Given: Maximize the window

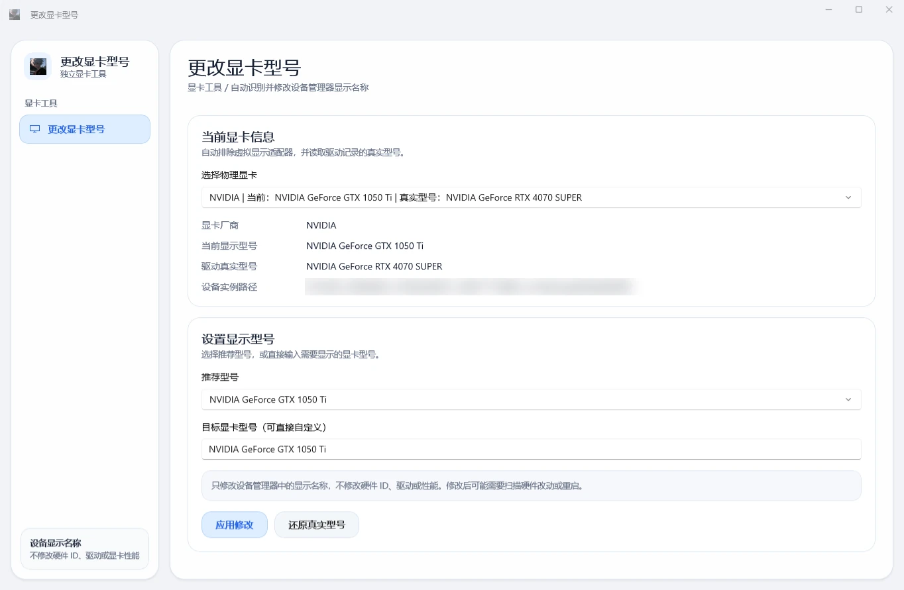Looking at the screenshot, I should [859, 9].
